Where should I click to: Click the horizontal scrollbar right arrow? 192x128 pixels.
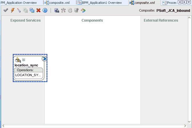click(x=185, y=126)
